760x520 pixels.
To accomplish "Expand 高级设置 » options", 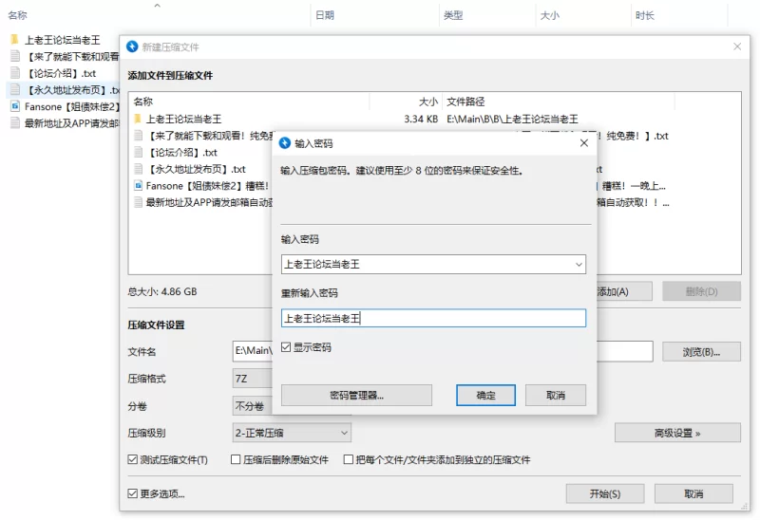I will coord(676,433).
